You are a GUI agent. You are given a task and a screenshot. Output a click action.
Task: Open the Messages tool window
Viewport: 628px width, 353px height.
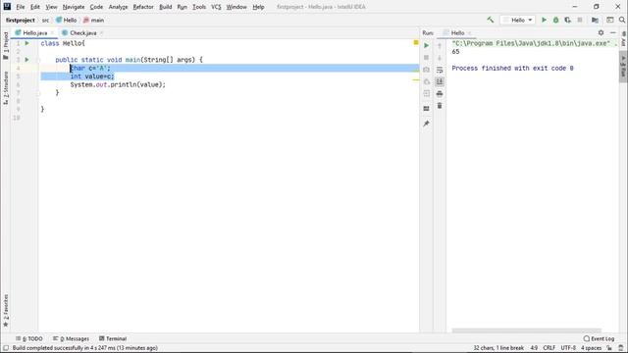(x=71, y=338)
